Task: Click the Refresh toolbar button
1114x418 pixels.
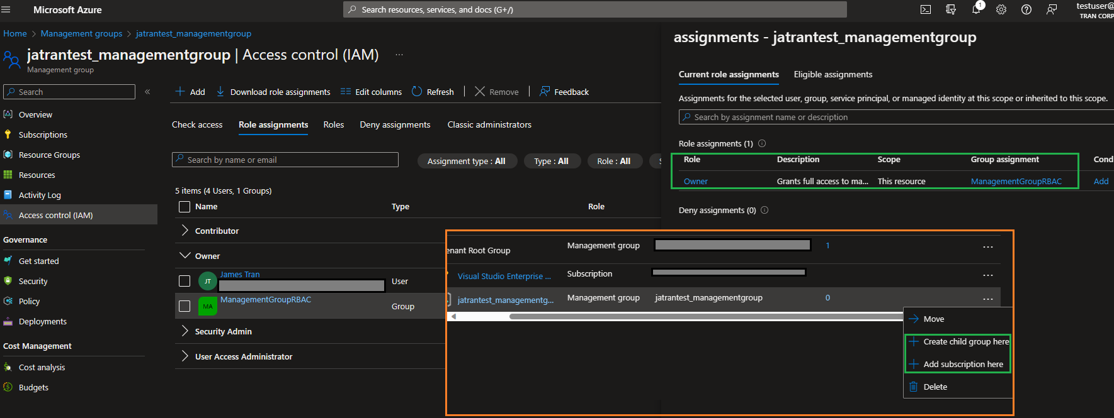Action: pos(433,92)
